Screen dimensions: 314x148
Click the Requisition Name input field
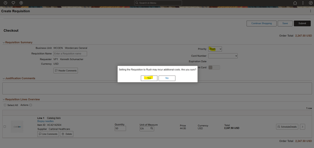[x=70, y=54]
